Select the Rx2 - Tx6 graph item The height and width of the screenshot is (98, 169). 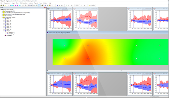tap(9, 26)
